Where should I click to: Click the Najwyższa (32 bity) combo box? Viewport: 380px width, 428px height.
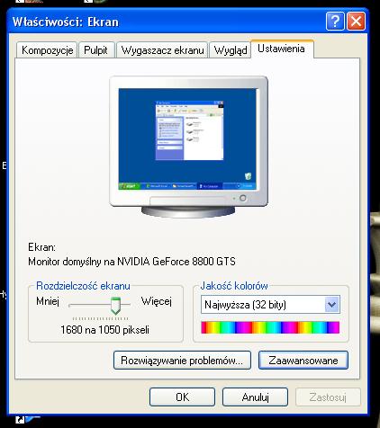click(270, 305)
